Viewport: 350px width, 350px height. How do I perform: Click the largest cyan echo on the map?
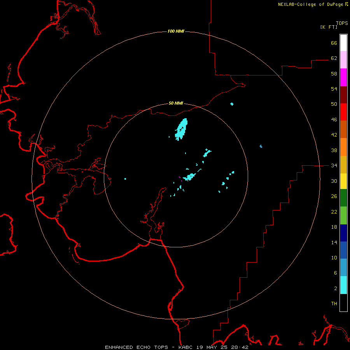tap(181, 129)
